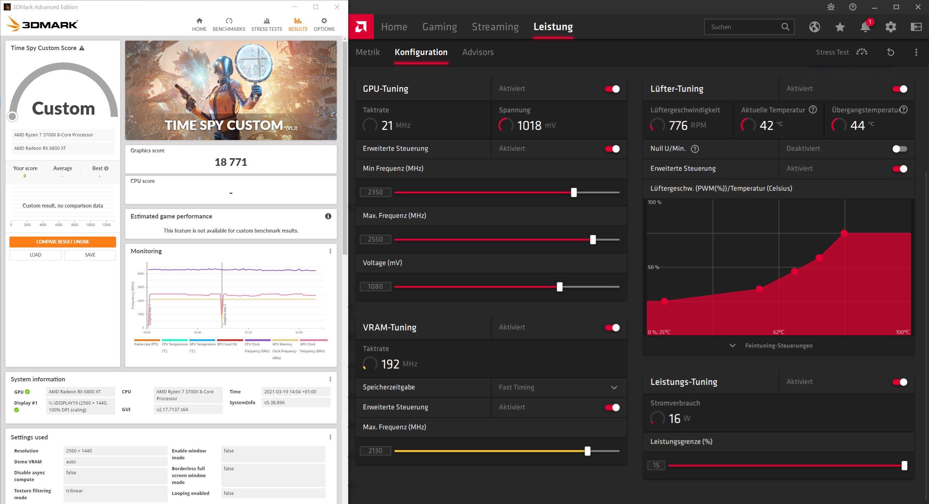Switch to the Home tab in Radeon Software
Viewport: 929px width, 504px height.
394,27
